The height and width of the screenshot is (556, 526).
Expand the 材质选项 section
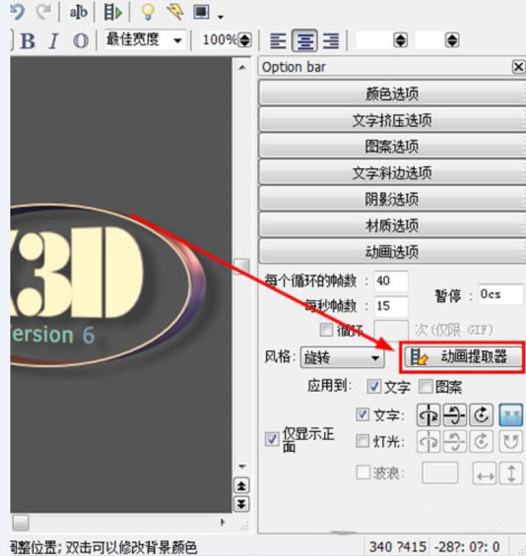(x=392, y=225)
